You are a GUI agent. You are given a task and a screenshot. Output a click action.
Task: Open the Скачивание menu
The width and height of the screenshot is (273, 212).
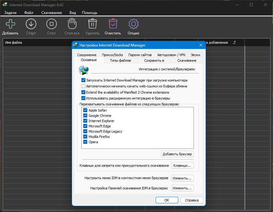(52, 13)
